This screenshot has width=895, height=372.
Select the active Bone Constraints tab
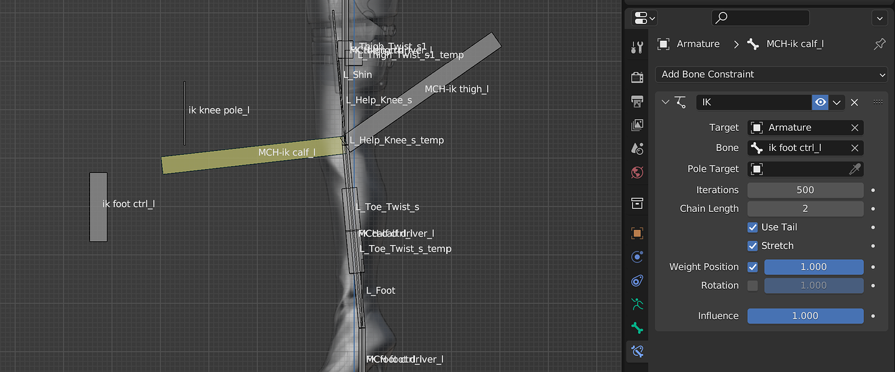637,351
